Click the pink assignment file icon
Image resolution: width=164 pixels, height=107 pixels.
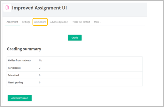7,8
